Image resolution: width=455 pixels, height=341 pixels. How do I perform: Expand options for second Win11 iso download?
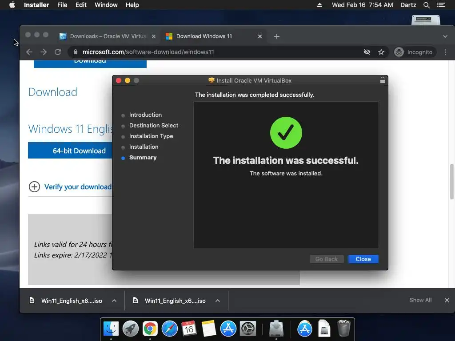point(218,301)
